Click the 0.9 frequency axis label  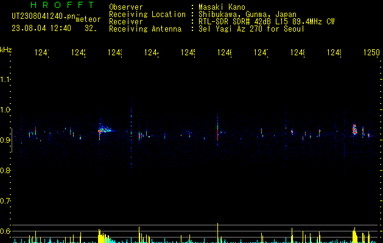coord(5,140)
